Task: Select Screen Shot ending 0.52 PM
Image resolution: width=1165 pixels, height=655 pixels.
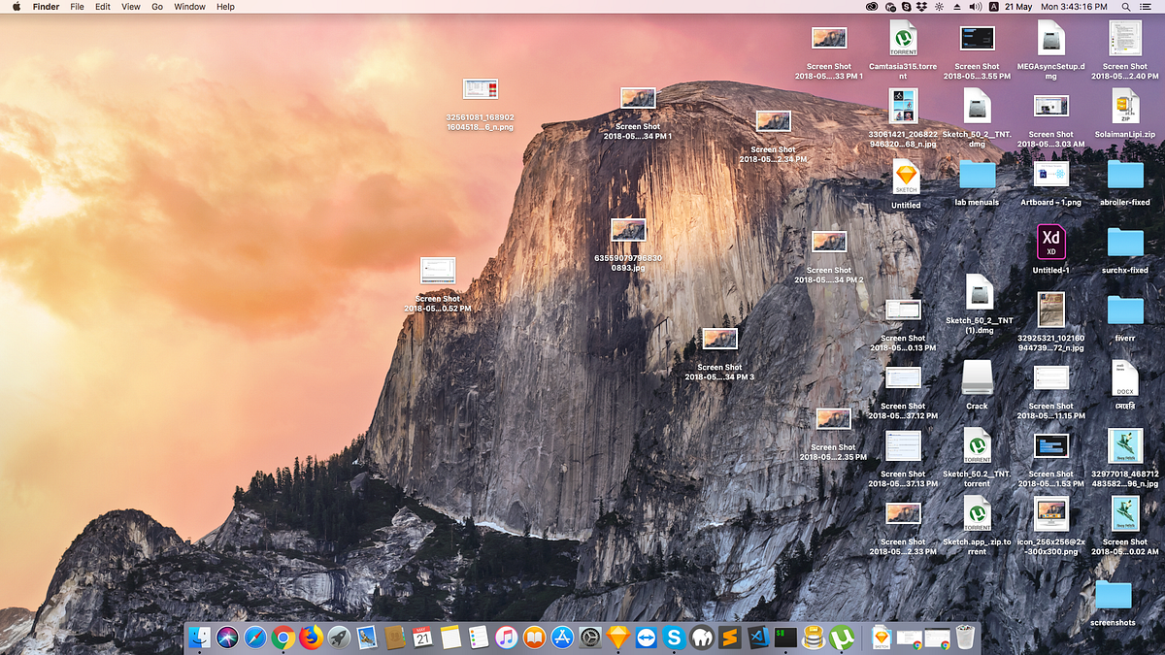Action: pos(438,271)
